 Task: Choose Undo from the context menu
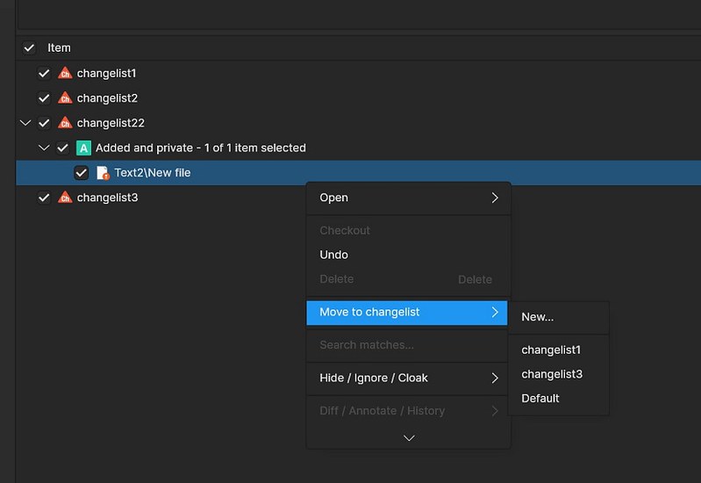[x=333, y=255]
